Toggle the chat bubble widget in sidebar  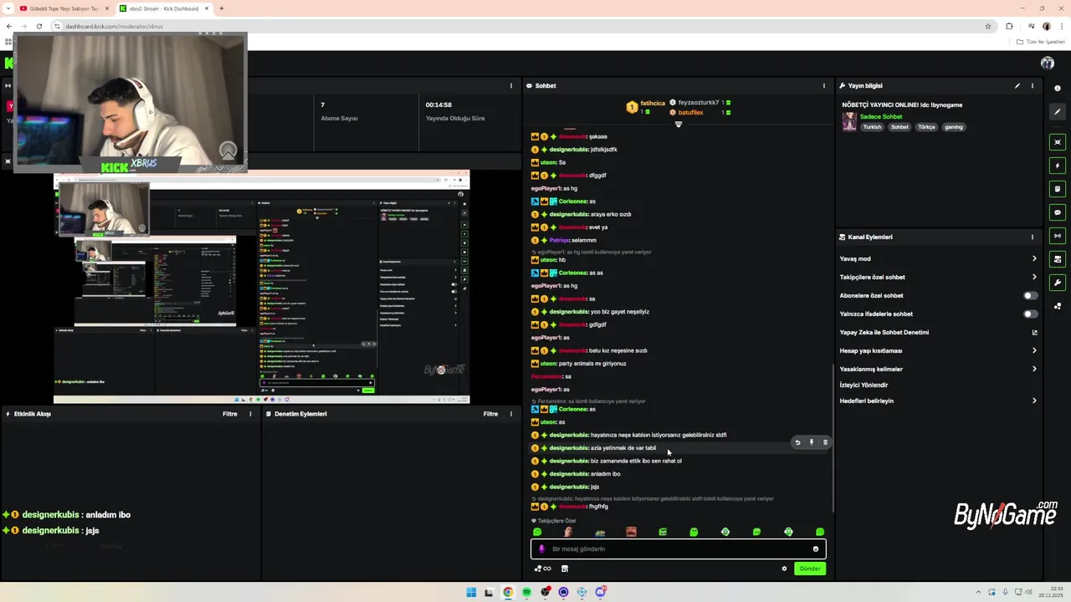coord(1058,212)
